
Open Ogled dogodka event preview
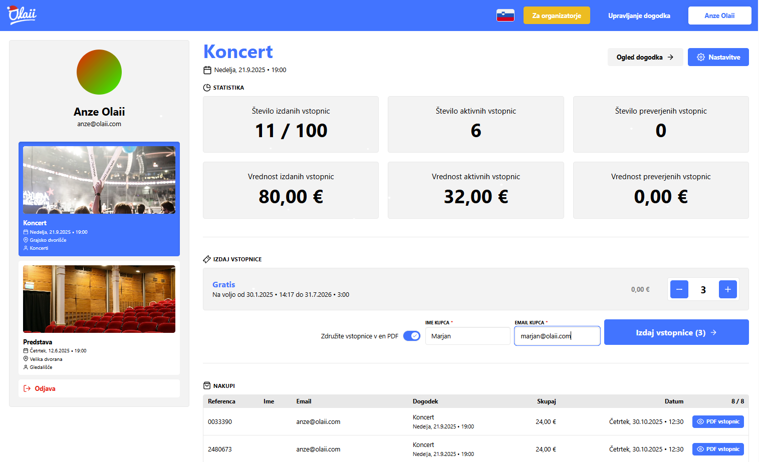point(644,57)
